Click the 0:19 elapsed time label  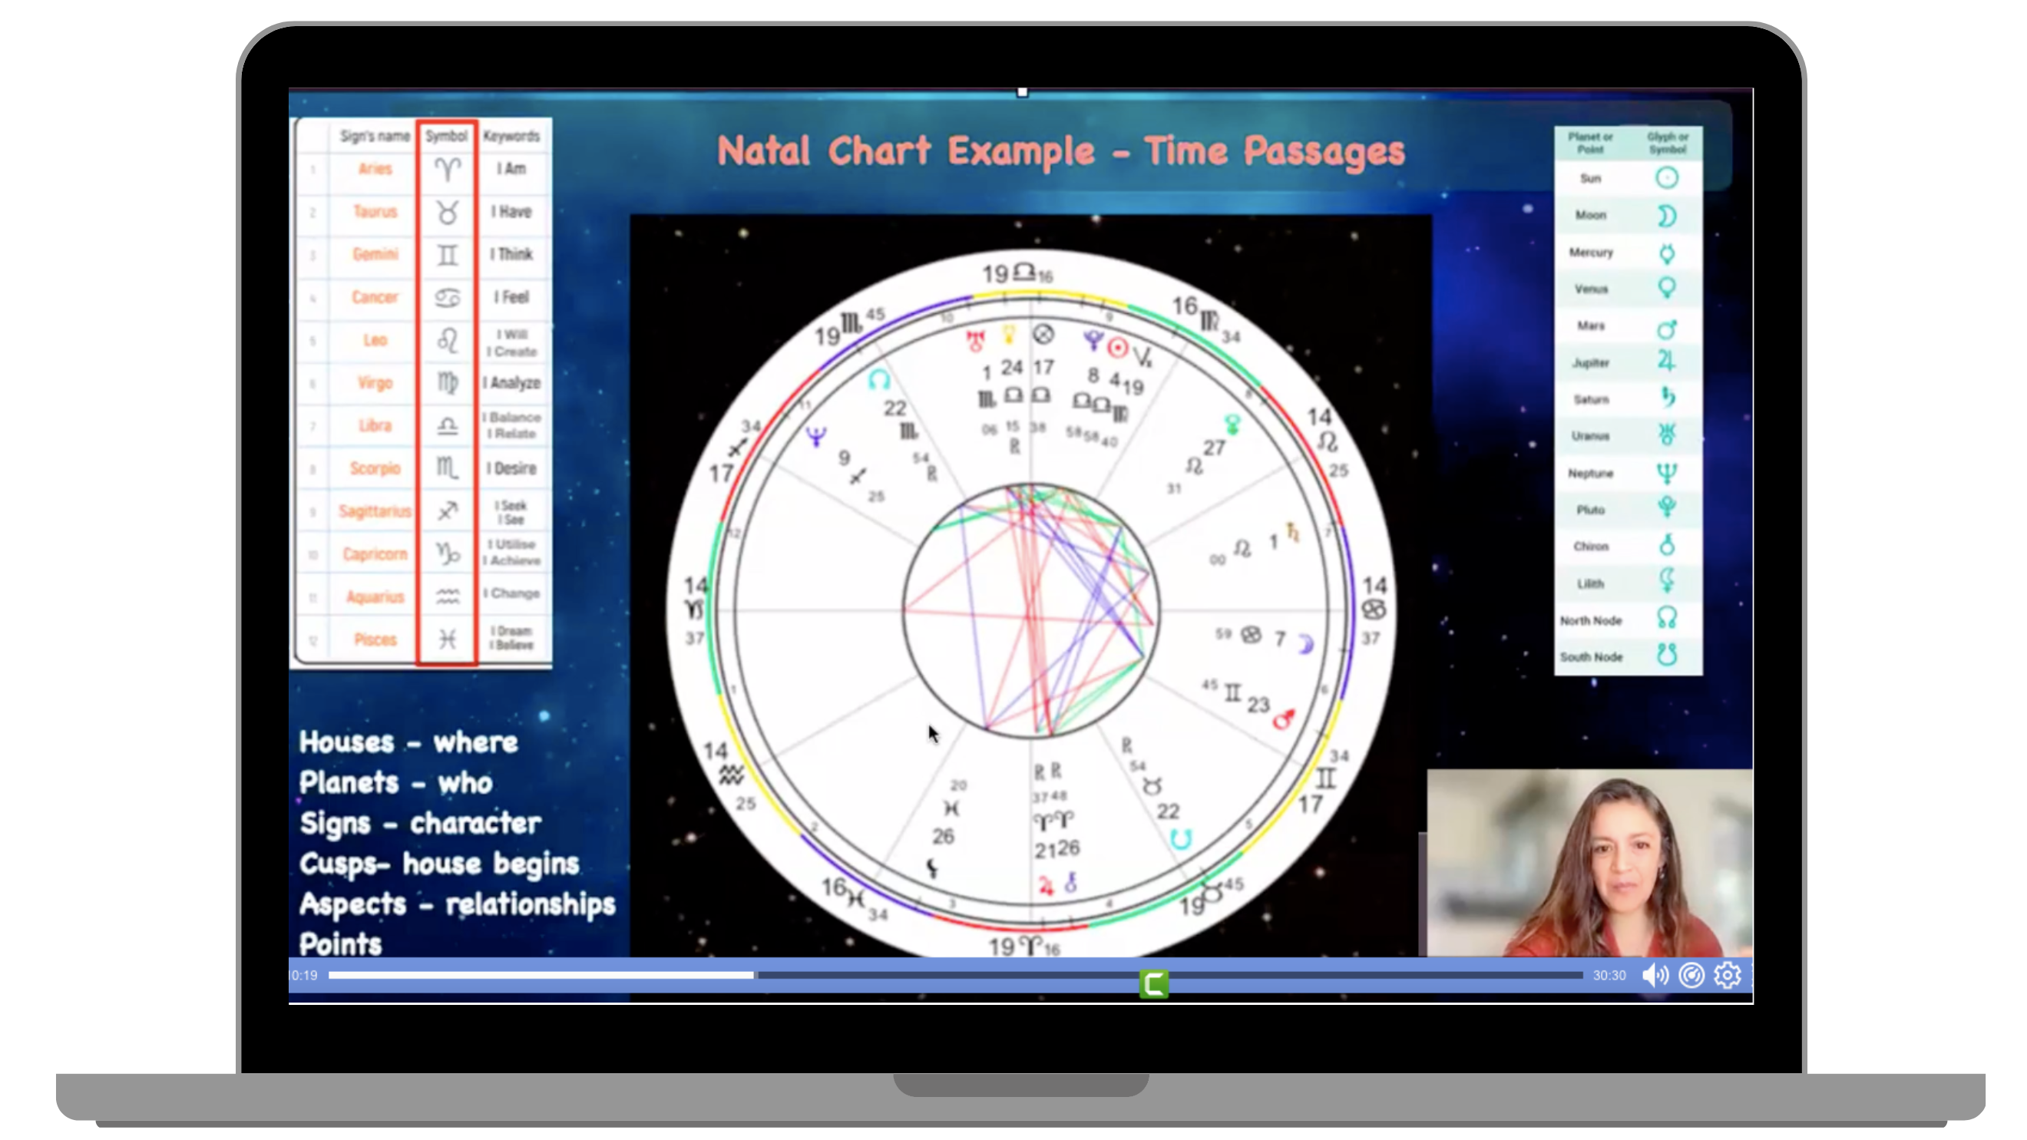[x=305, y=976]
